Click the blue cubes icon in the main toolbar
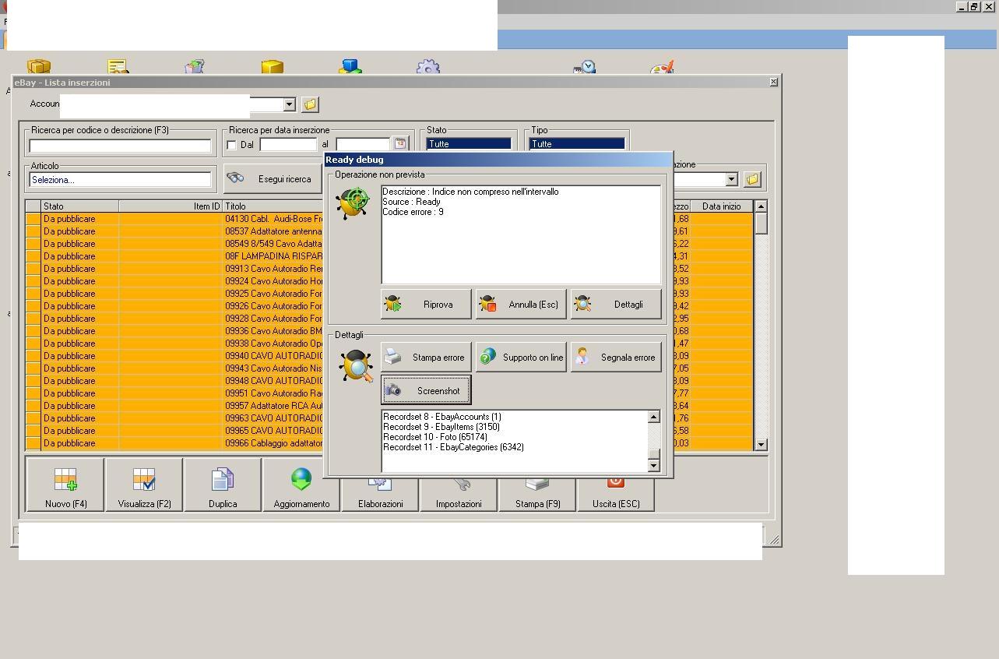 [350, 68]
